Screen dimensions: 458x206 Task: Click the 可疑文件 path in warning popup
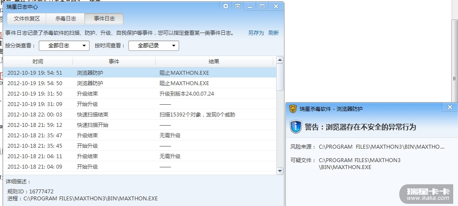360,164
